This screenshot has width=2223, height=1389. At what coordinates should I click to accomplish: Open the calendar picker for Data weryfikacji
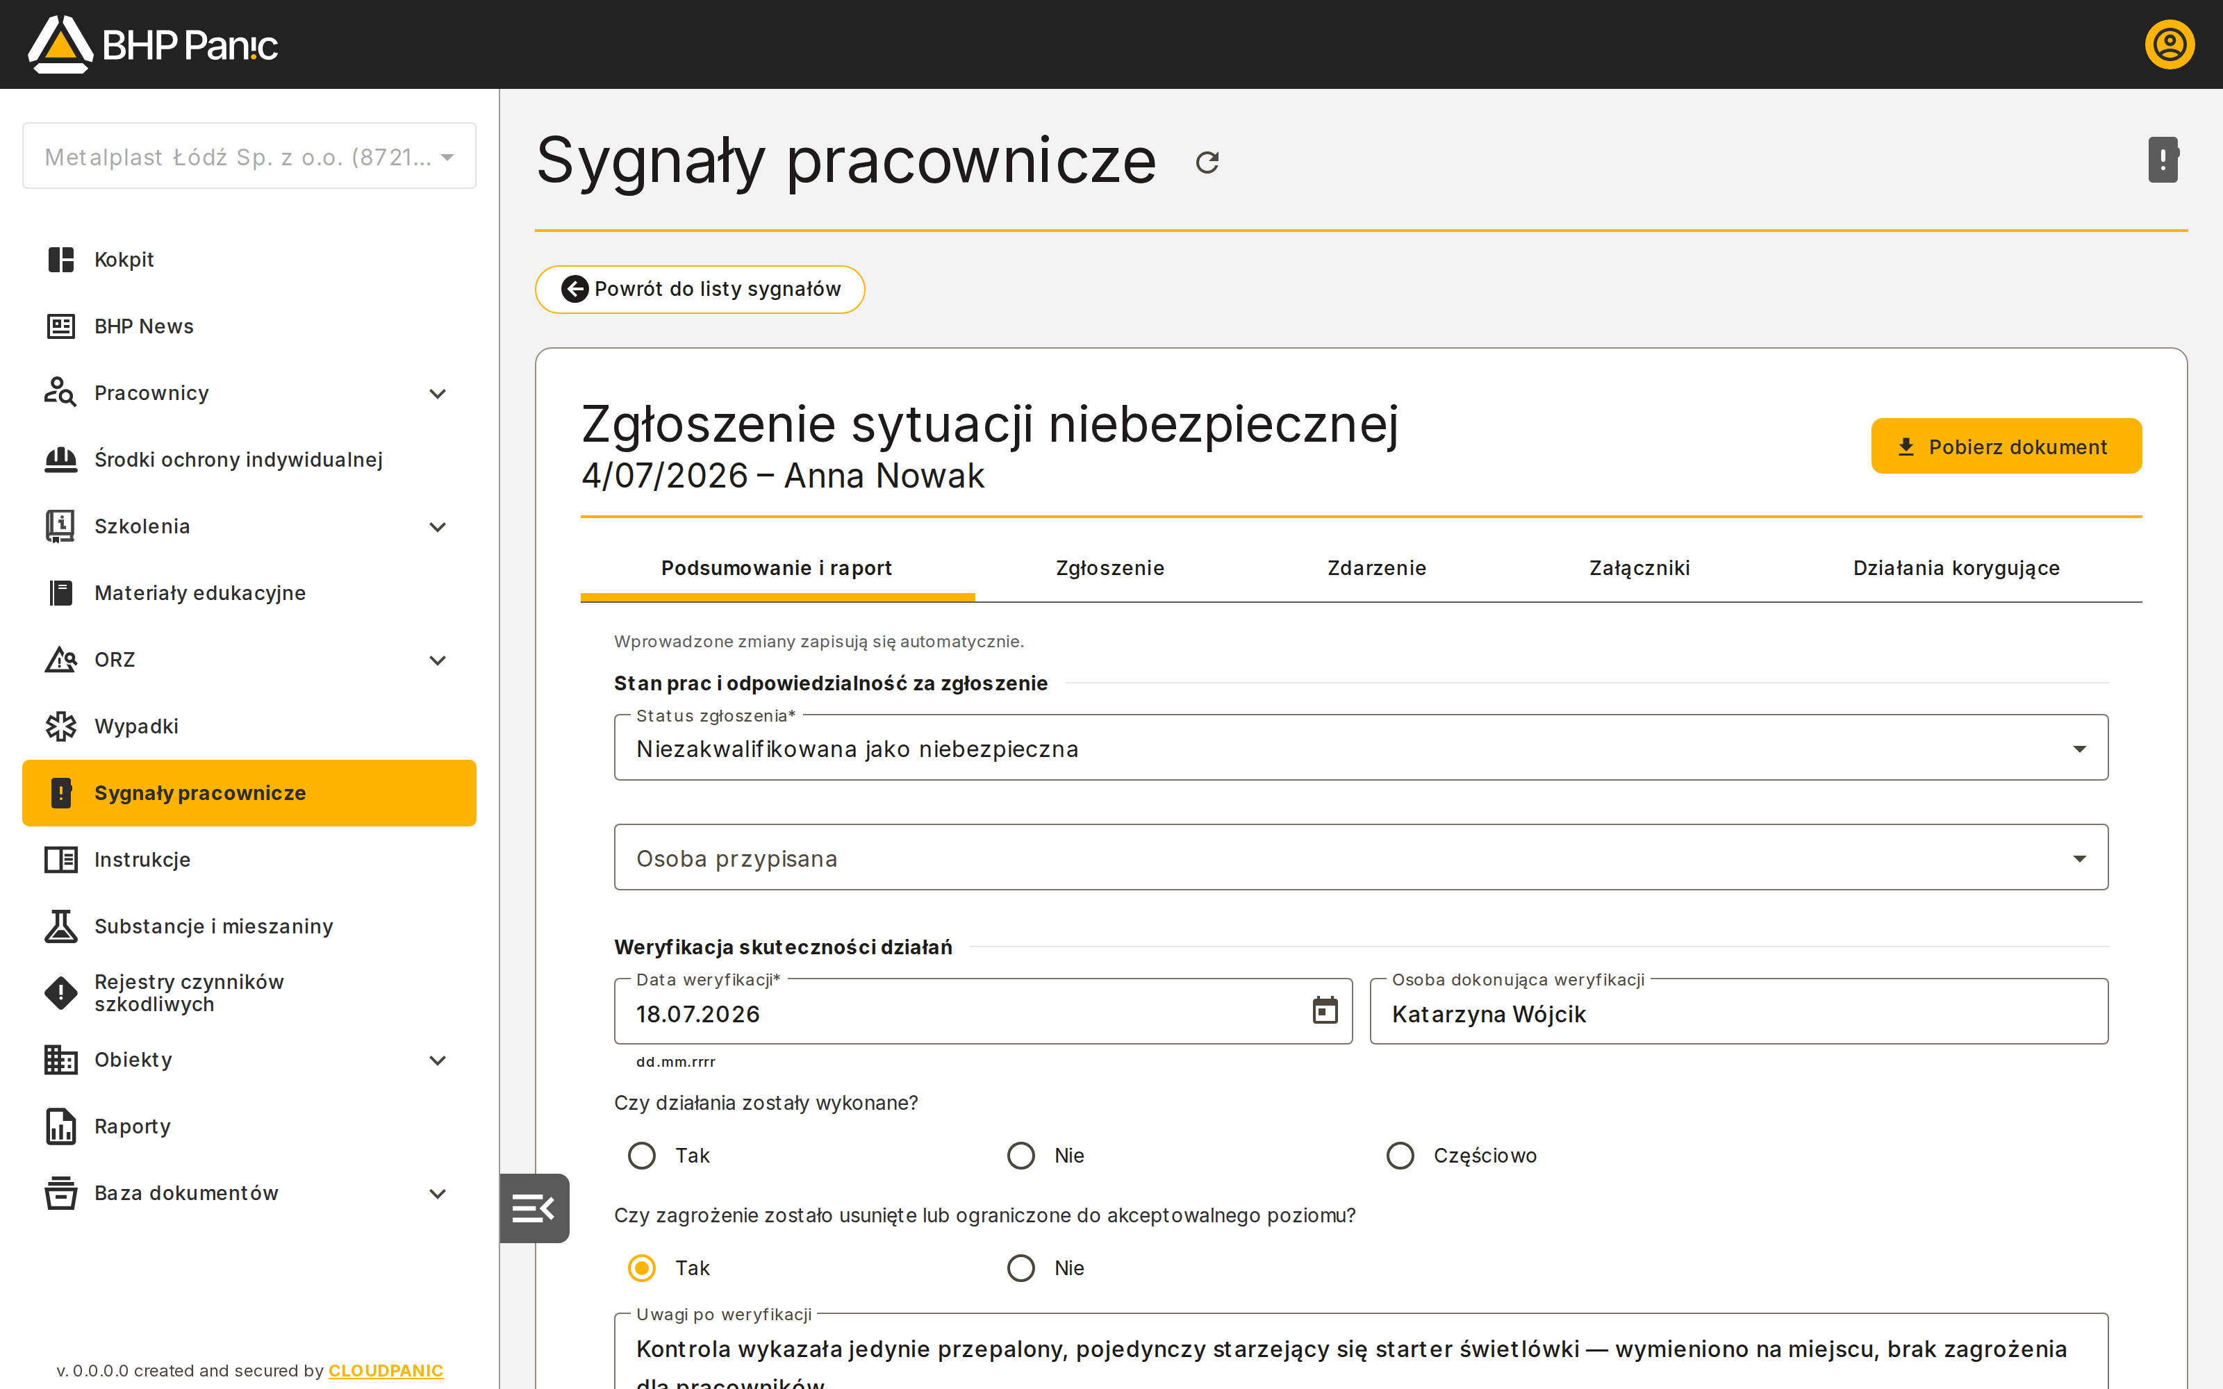pos(1325,1010)
